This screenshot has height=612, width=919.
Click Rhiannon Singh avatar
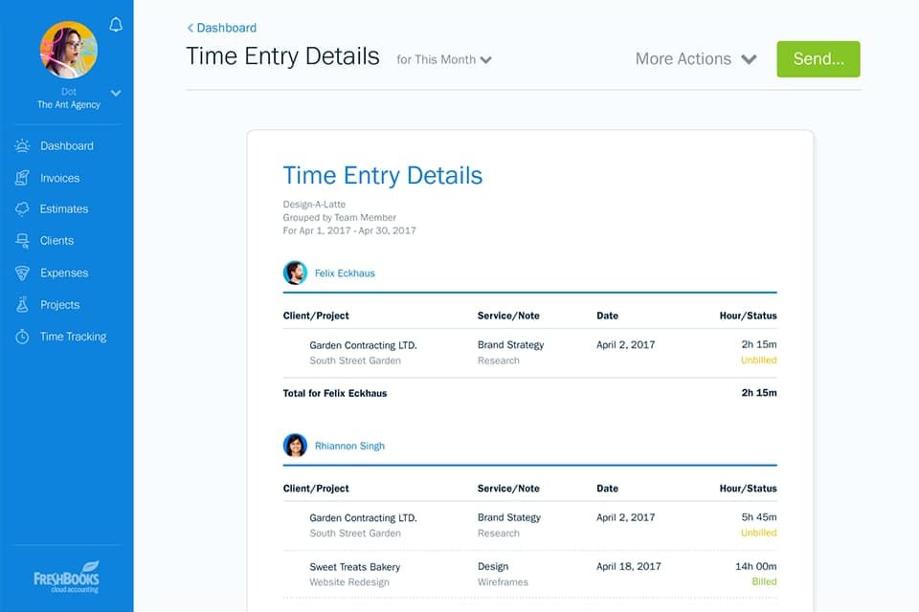(295, 446)
